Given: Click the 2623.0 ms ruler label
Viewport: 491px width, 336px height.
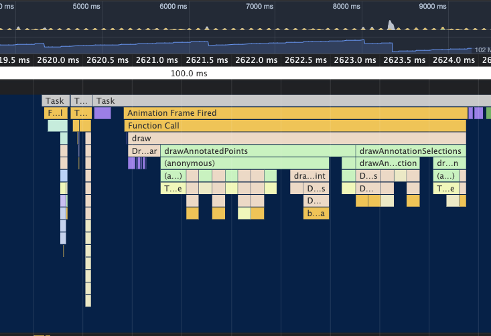Looking at the screenshot, I should coord(355,60).
